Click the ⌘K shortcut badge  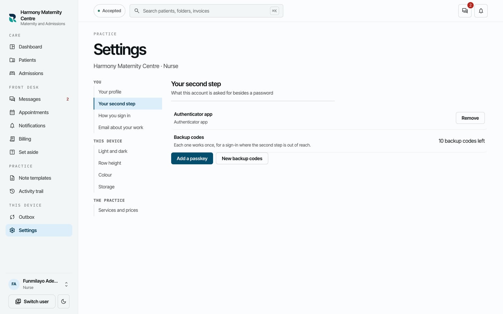pos(275,11)
